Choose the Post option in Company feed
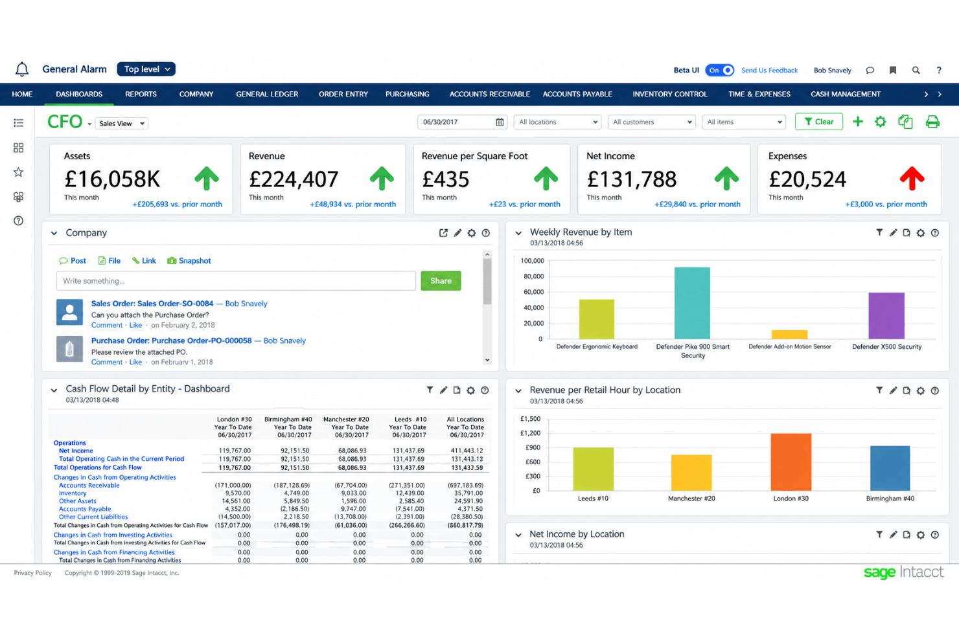 72,261
